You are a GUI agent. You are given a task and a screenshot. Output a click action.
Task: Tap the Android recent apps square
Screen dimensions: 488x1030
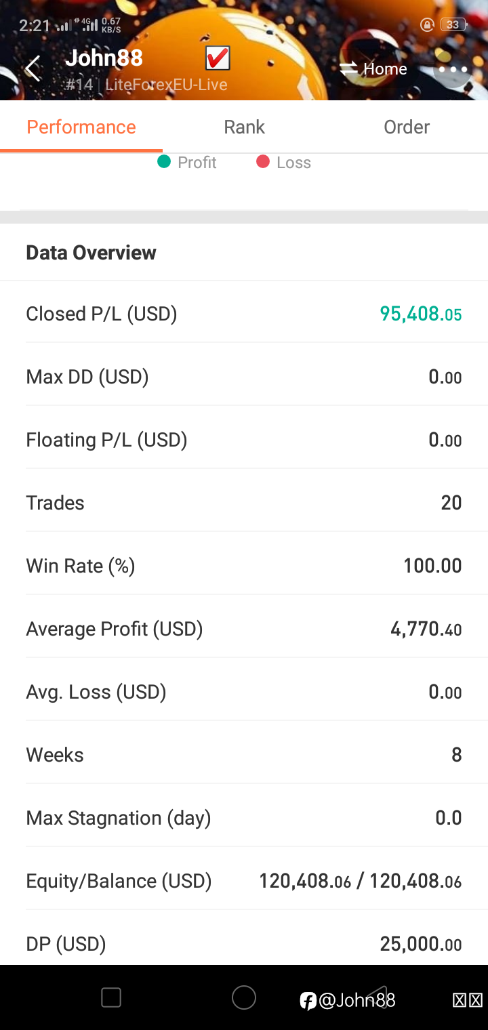(x=111, y=997)
